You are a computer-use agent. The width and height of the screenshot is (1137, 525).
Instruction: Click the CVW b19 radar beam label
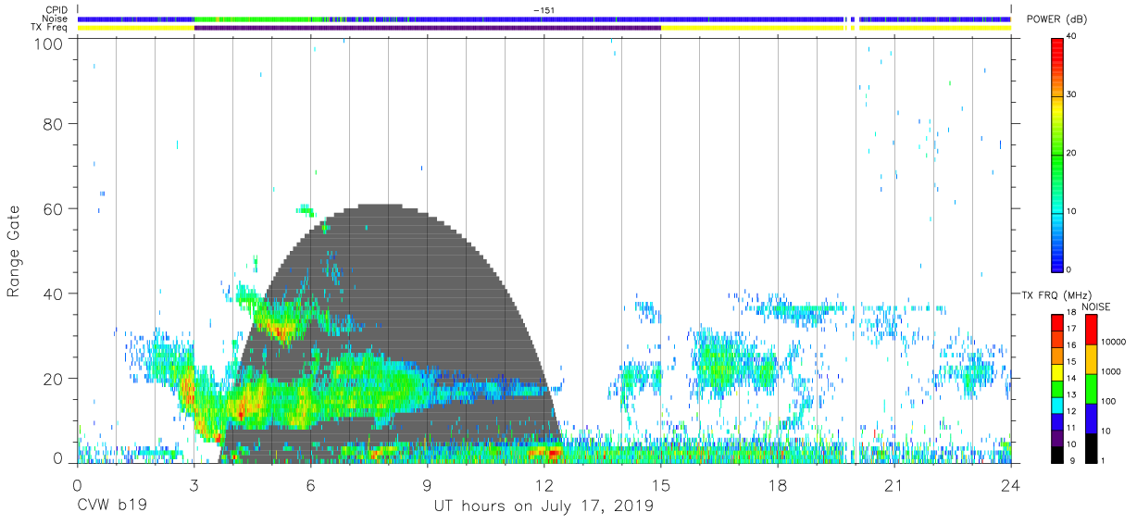[111, 506]
